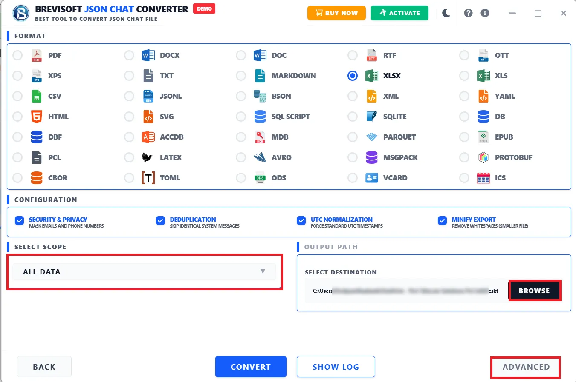Click the DEMO badge label
576x382 pixels.
point(204,9)
